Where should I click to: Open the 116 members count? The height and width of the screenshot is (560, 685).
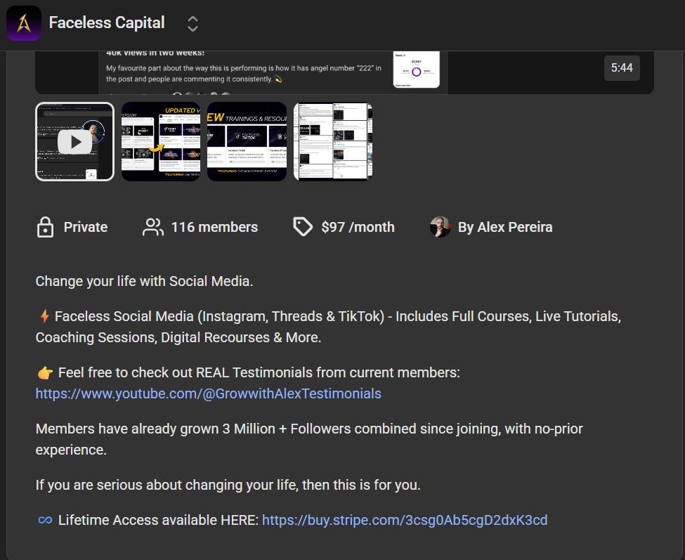[x=214, y=227]
